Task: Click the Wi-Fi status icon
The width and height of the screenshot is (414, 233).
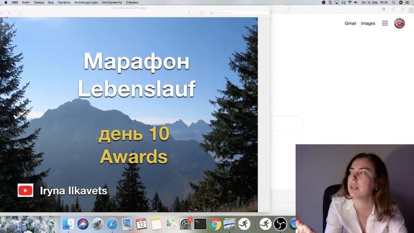Action: click(350, 3)
